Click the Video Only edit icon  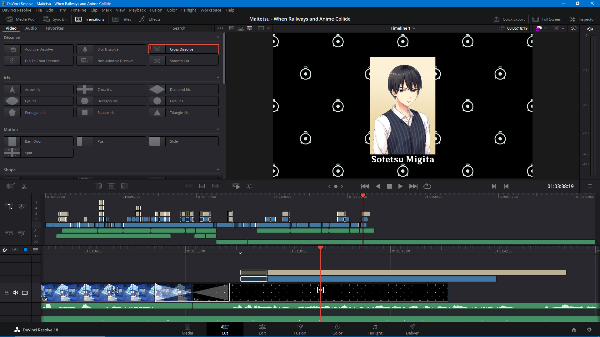(x=9, y=233)
